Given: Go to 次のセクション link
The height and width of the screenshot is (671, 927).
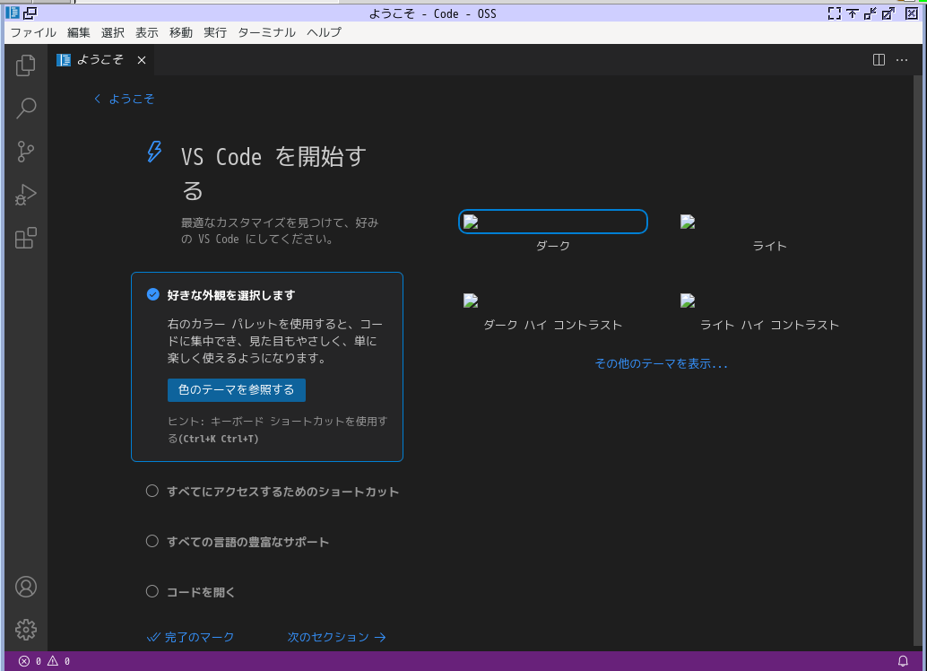Looking at the screenshot, I should point(336,637).
